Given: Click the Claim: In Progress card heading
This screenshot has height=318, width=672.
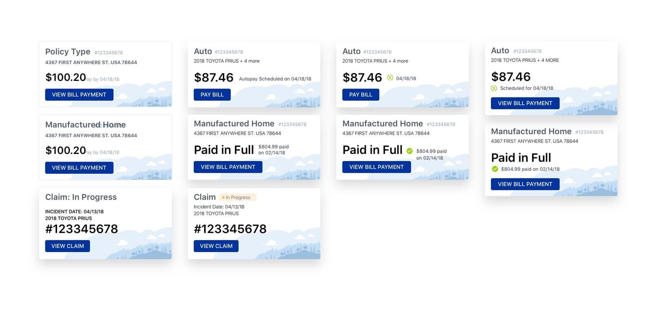Looking at the screenshot, I should point(81,197).
